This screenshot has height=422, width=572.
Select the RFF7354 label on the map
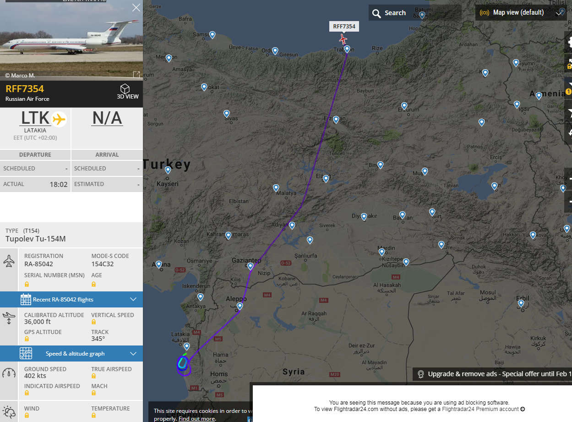click(x=344, y=26)
